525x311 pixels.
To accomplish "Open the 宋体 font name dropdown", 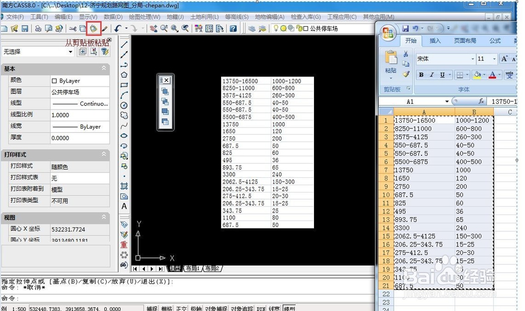I will click(472, 59).
